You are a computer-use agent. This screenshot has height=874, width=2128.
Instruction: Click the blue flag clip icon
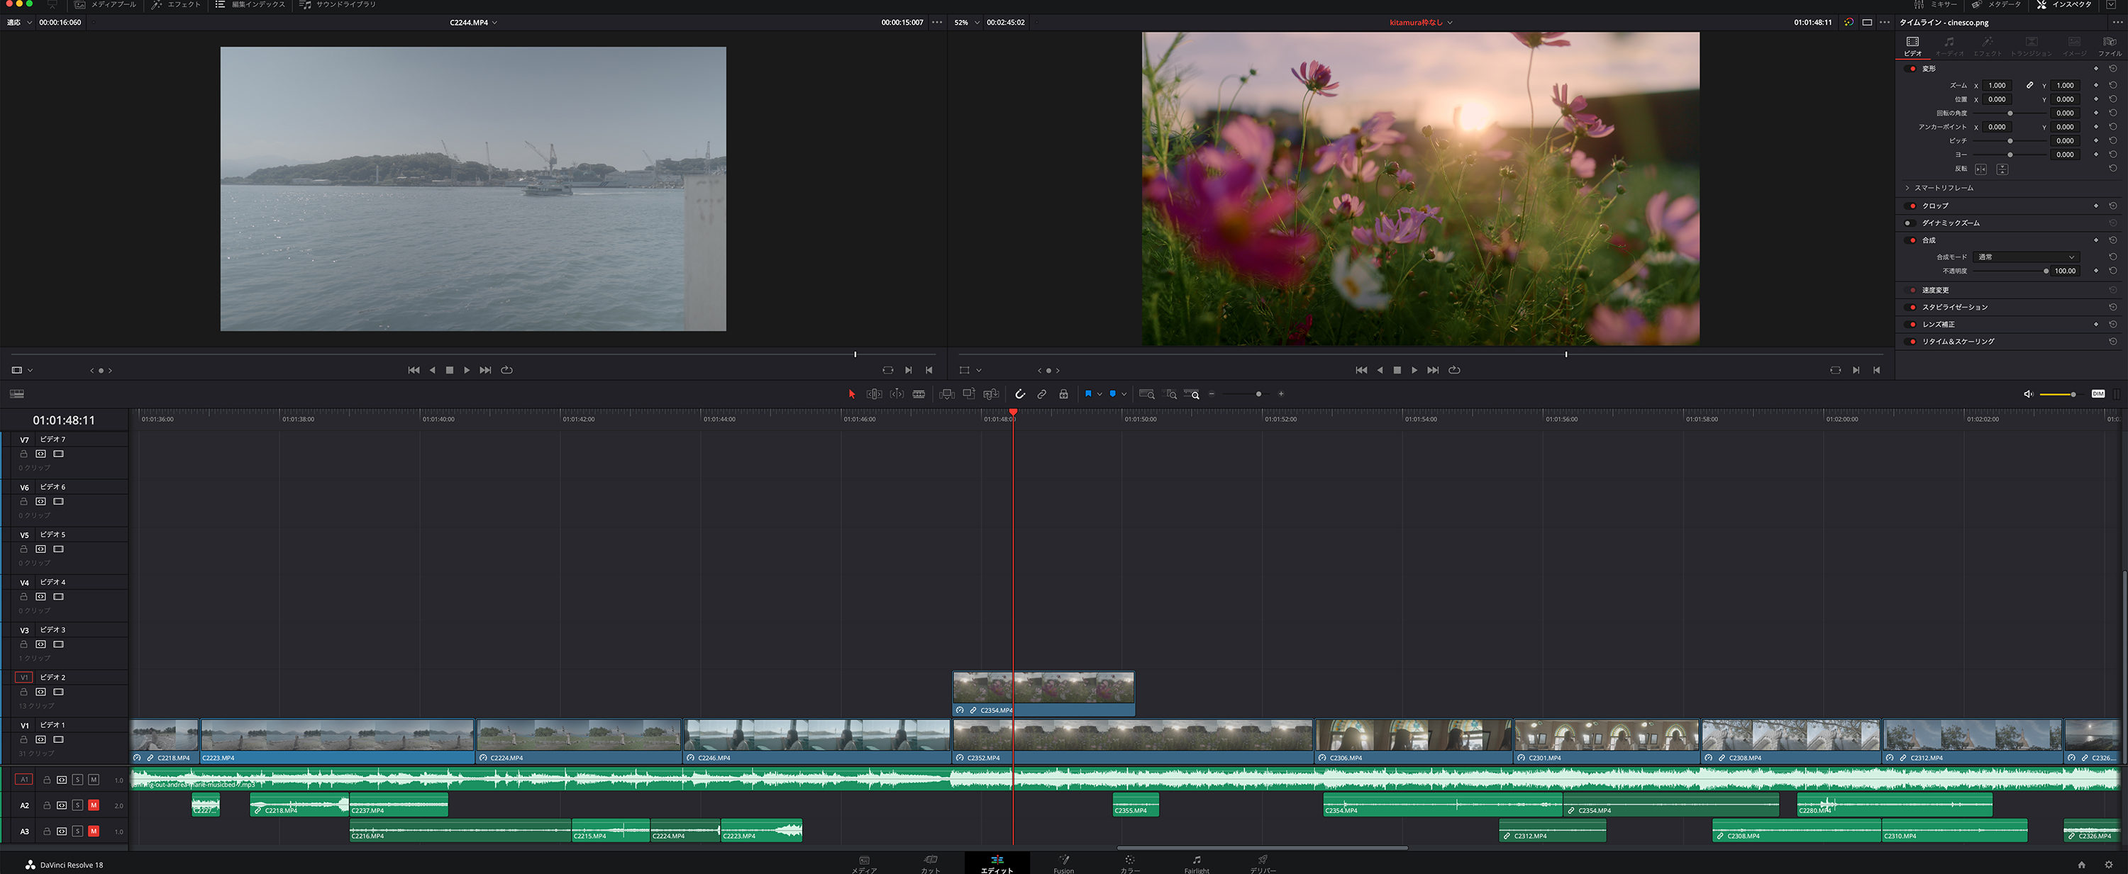point(1088,395)
